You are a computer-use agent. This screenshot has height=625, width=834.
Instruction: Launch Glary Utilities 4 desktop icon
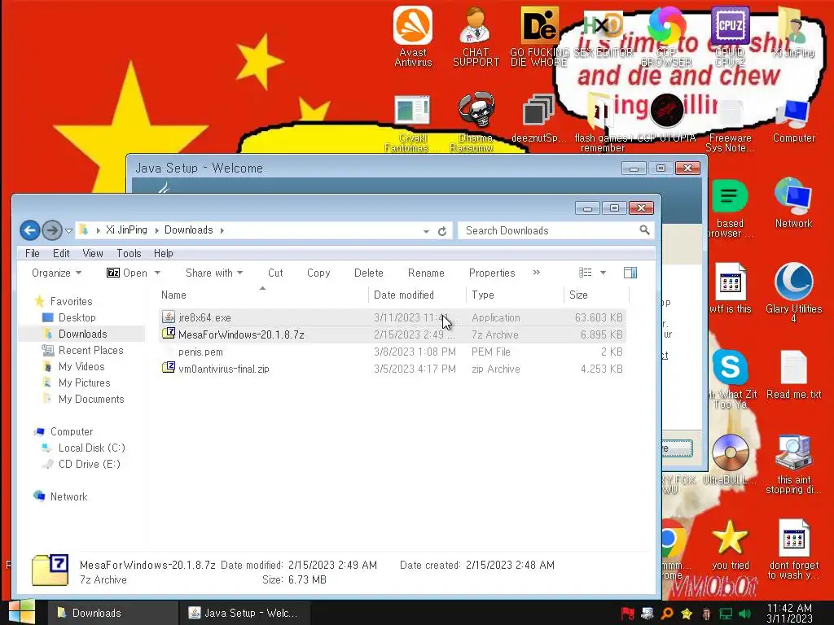(793, 292)
